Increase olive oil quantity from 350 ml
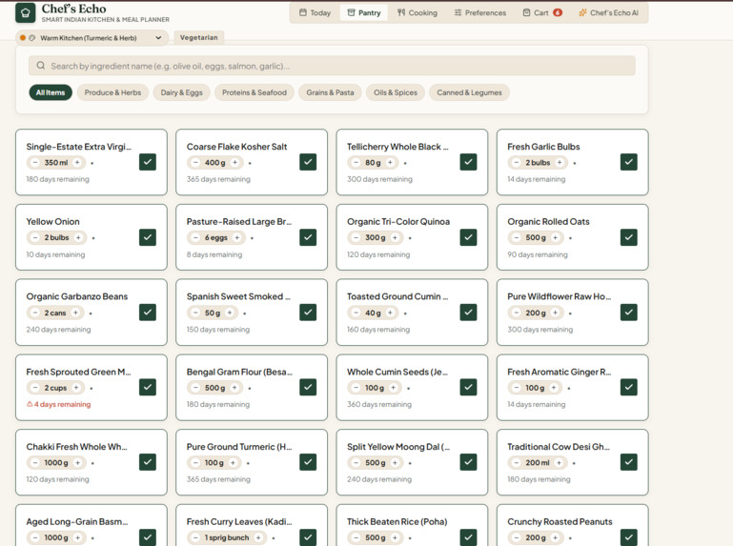Screen dimensions: 733x546 77,163
